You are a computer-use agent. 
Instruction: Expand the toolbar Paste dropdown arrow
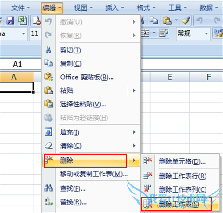click(176, 20)
